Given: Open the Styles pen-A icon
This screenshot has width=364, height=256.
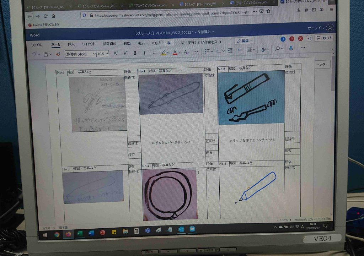Looking at the screenshot, I should pyautogui.click(x=263, y=49).
